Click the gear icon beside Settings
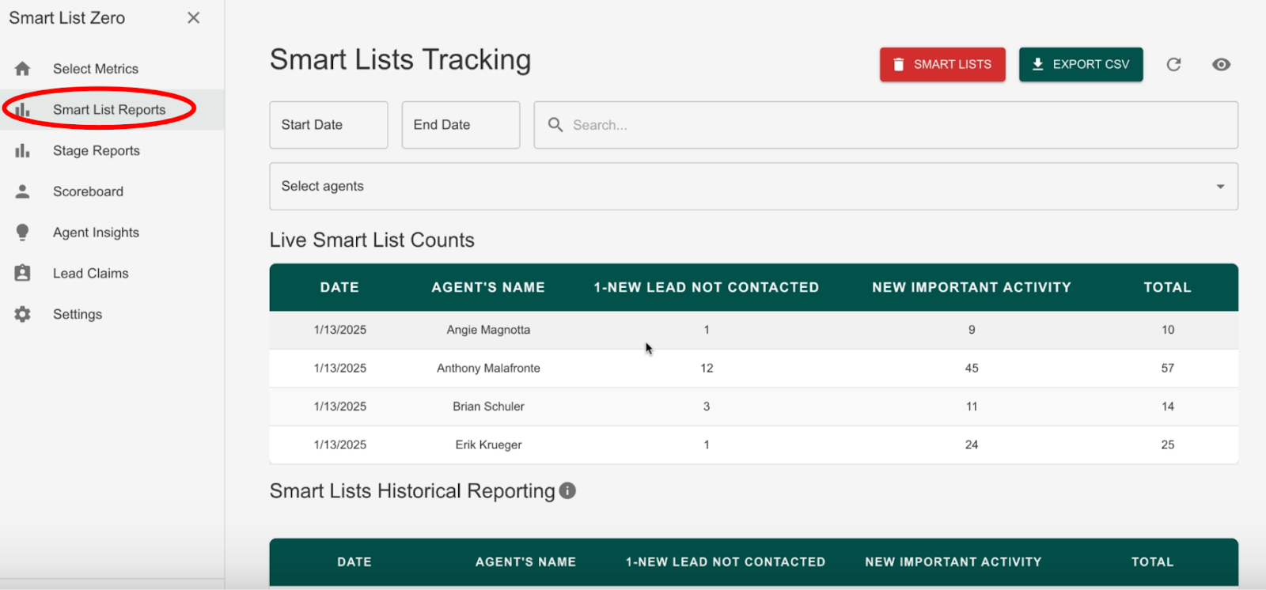This screenshot has width=1266, height=590. 22,314
